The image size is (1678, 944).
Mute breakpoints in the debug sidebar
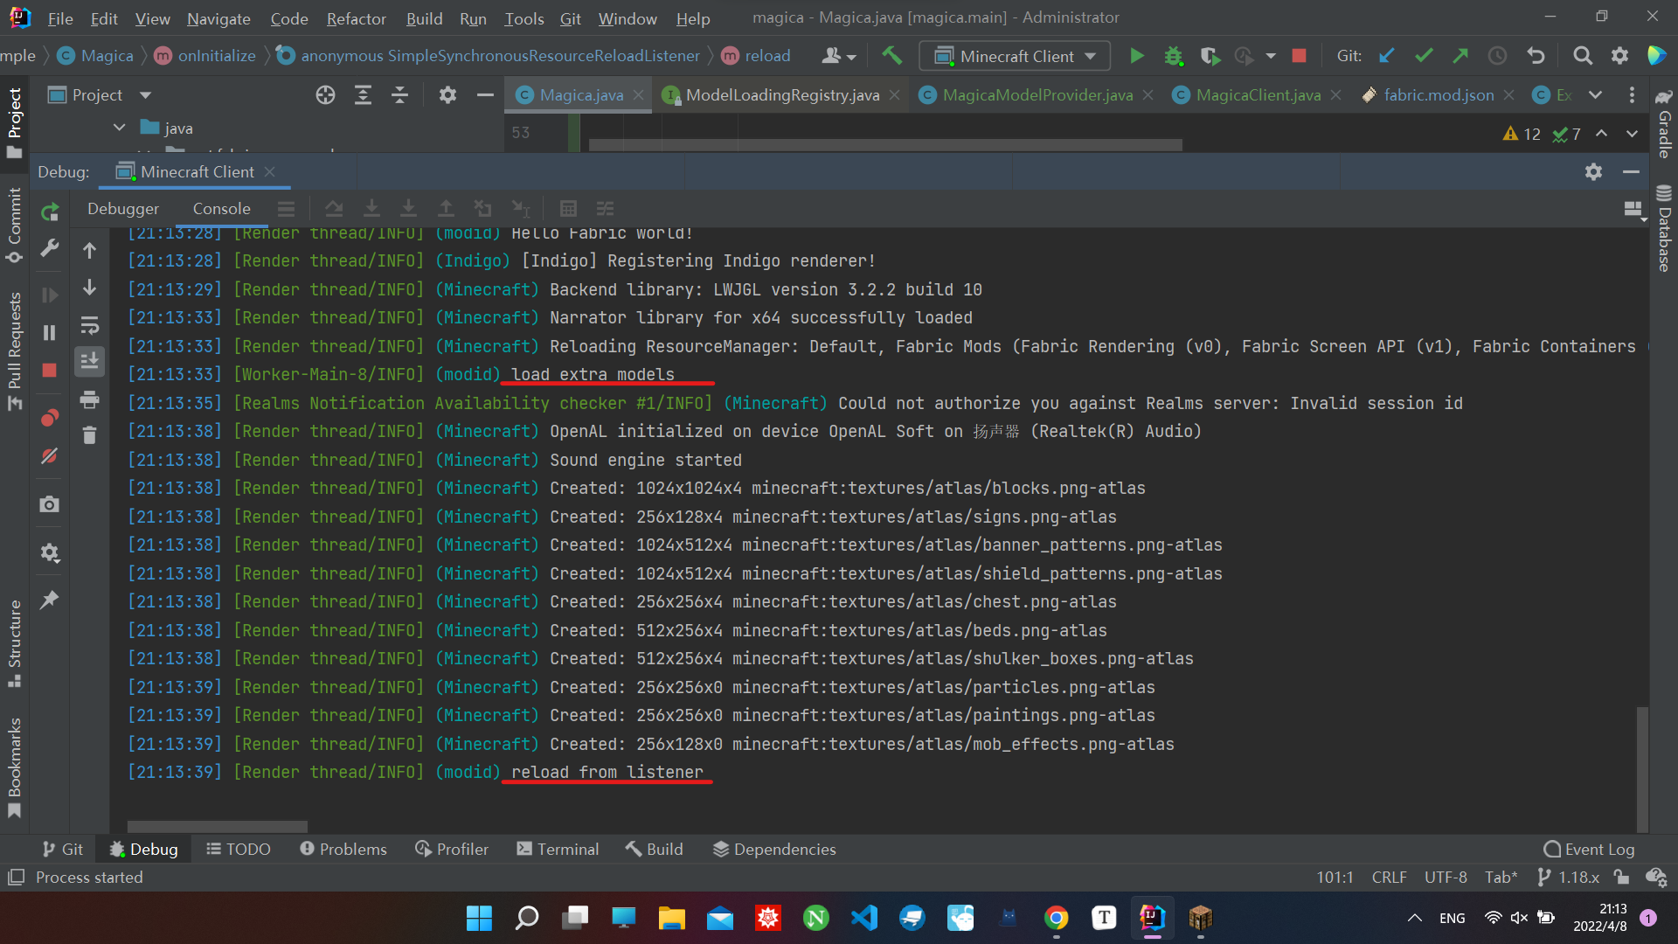tap(50, 455)
